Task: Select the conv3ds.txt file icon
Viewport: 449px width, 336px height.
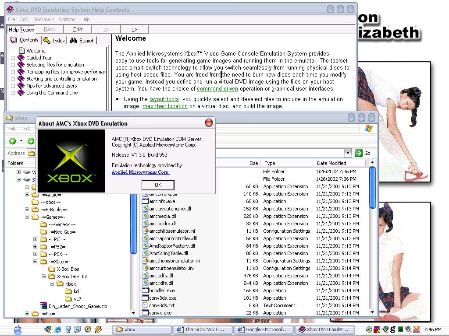Action: [145, 305]
